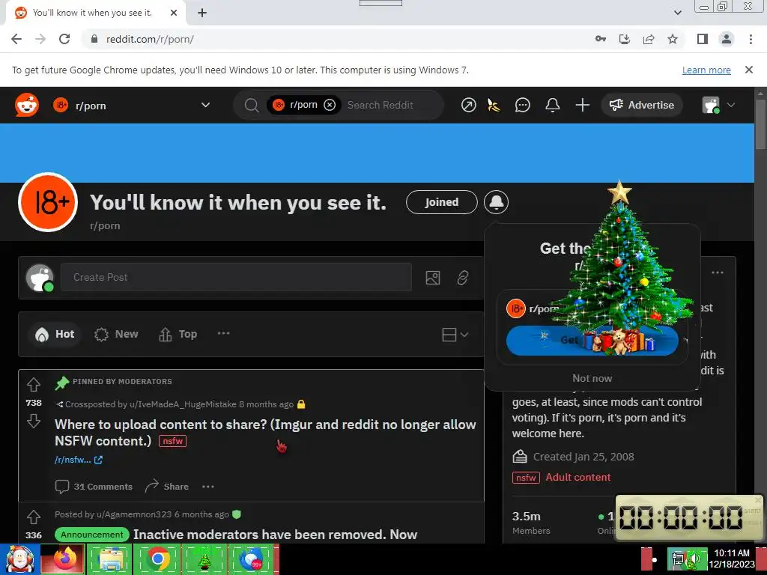Click the Chrome taskbar icon
Image resolution: width=767 pixels, height=575 pixels.
click(x=157, y=559)
